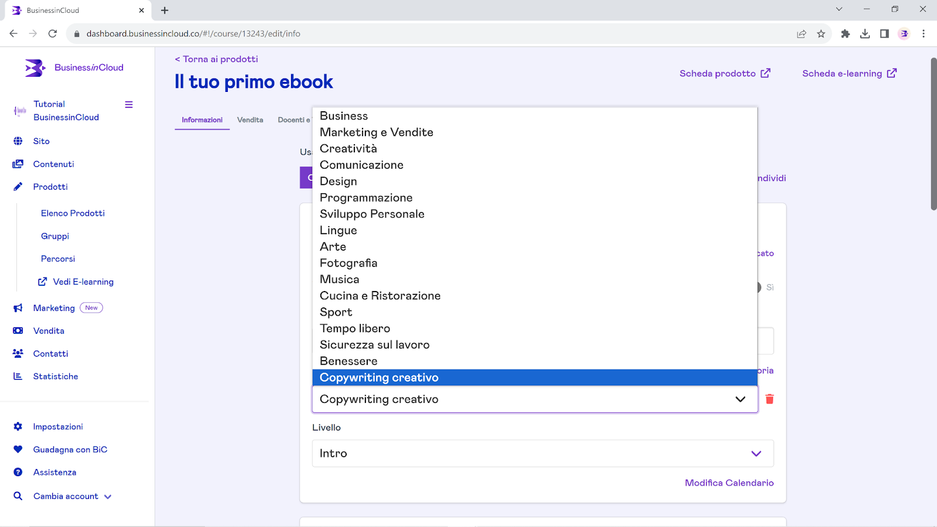The width and height of the screenshot is (937, 527).
Task: Switch to the Vendita tab
Action: point(250,120)
